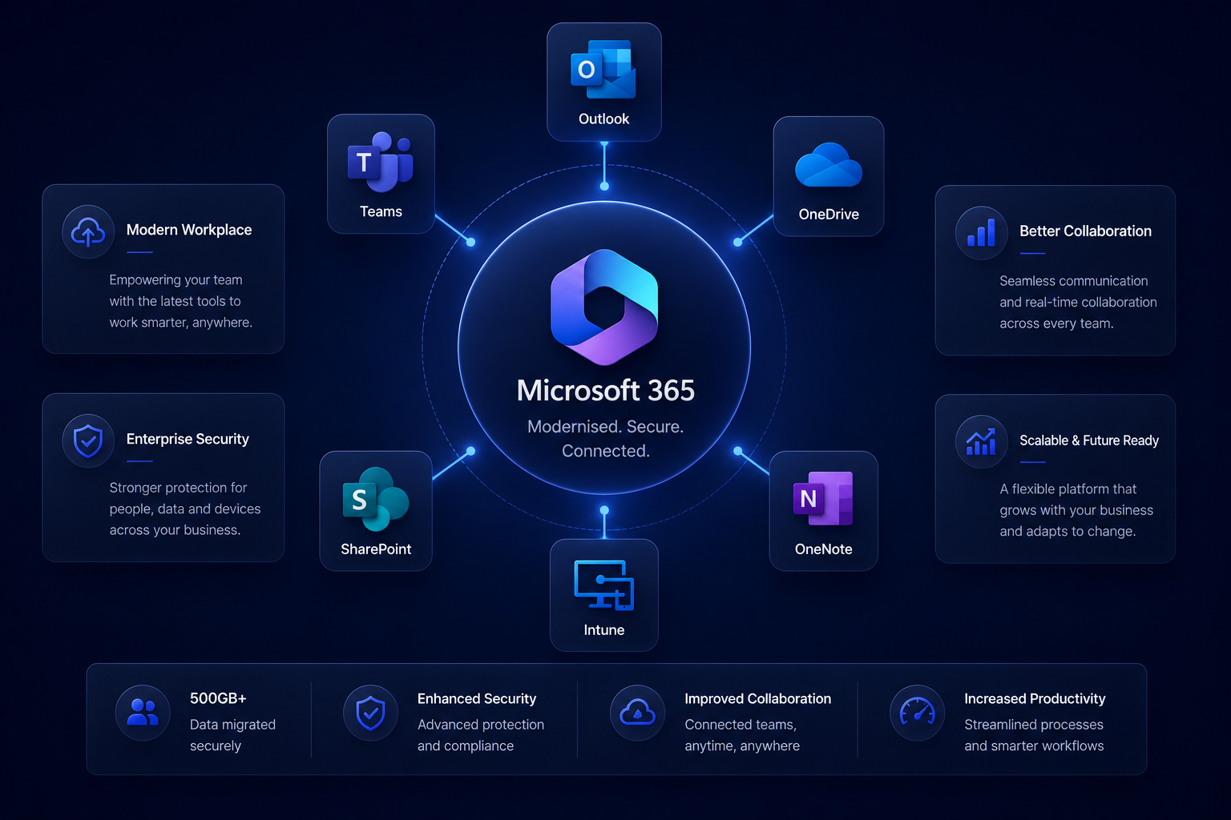
Task: Click the OneNote app icon
Action: (x=823, y=498)
